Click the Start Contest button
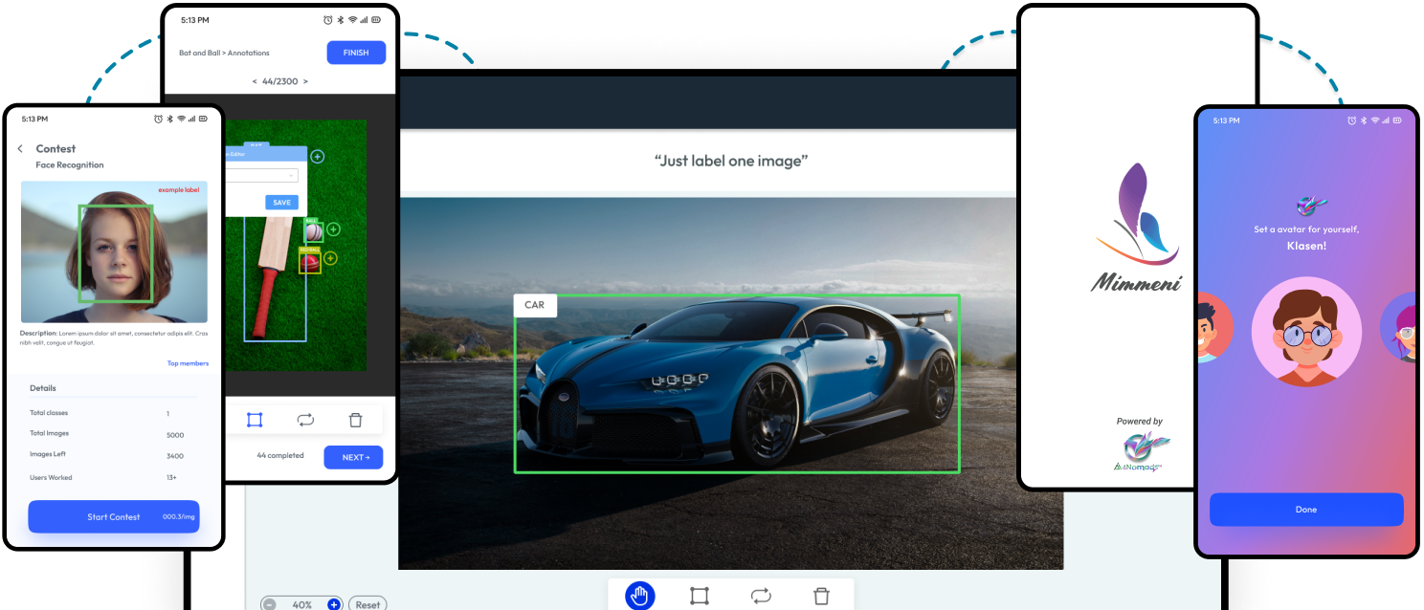The image size is (1424, 610). tap(114, 516)
